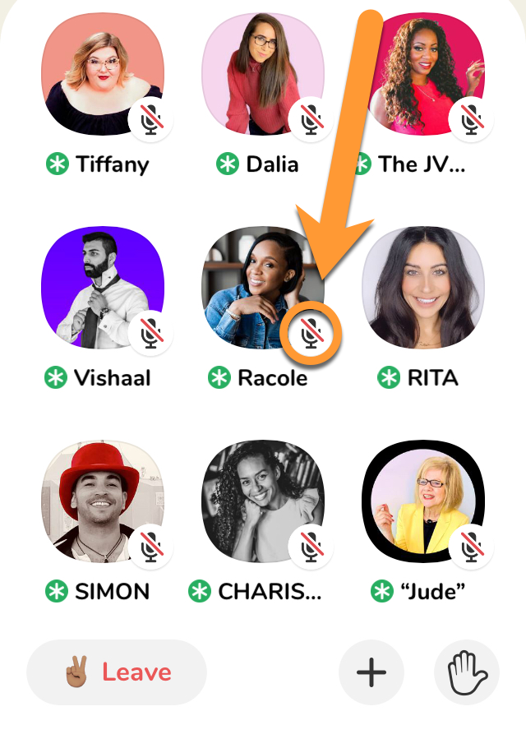Screen dimensions: 526x748
Task: Open Jude's yellow jacket avatar
Action: pos(423,501)
